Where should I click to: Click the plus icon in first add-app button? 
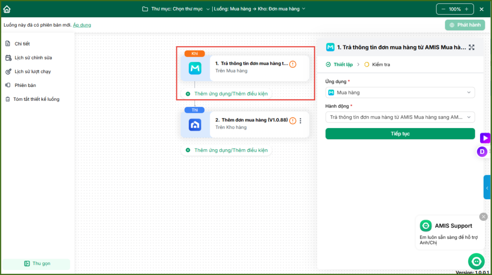pyautogui.click(x=188, y=94)
